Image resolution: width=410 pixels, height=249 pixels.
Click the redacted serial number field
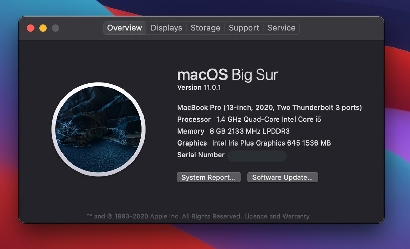[257, 156]
